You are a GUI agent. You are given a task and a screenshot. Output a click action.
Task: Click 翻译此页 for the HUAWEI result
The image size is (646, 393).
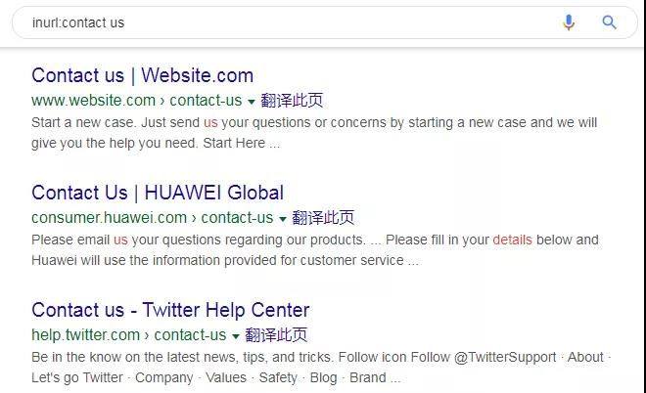point(323,218)
